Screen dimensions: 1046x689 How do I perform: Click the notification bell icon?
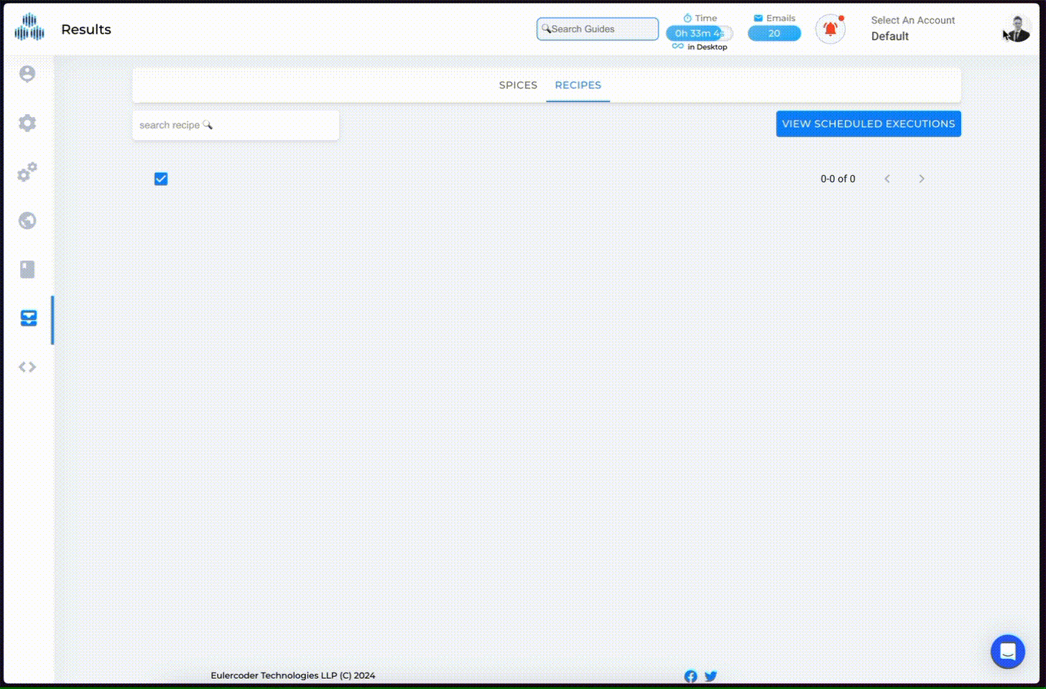click(830, 29)
